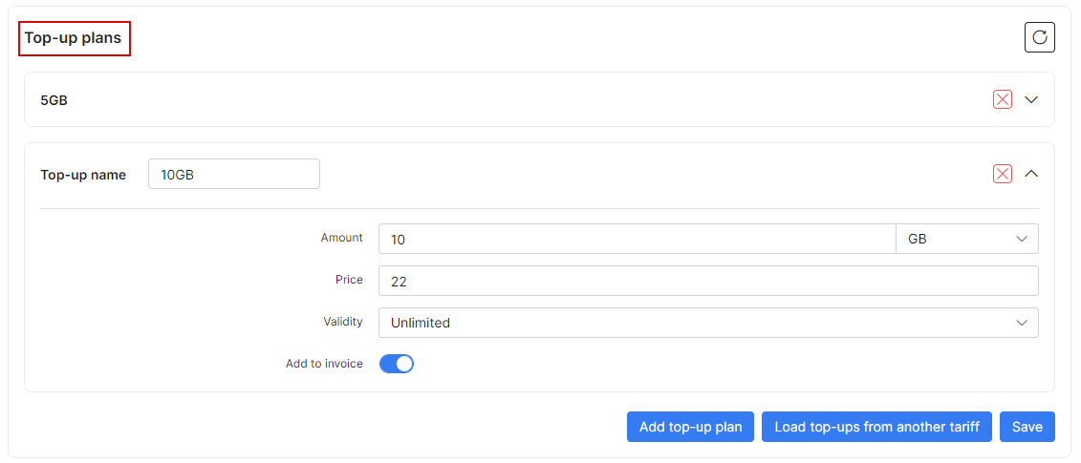
Task: Open the Validity Unlimited dropdown
Action: [708, 323]
